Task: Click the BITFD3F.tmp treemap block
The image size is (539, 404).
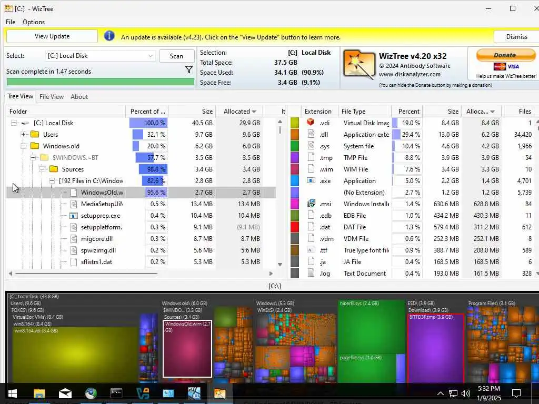Action: click(x=435, y=349)
